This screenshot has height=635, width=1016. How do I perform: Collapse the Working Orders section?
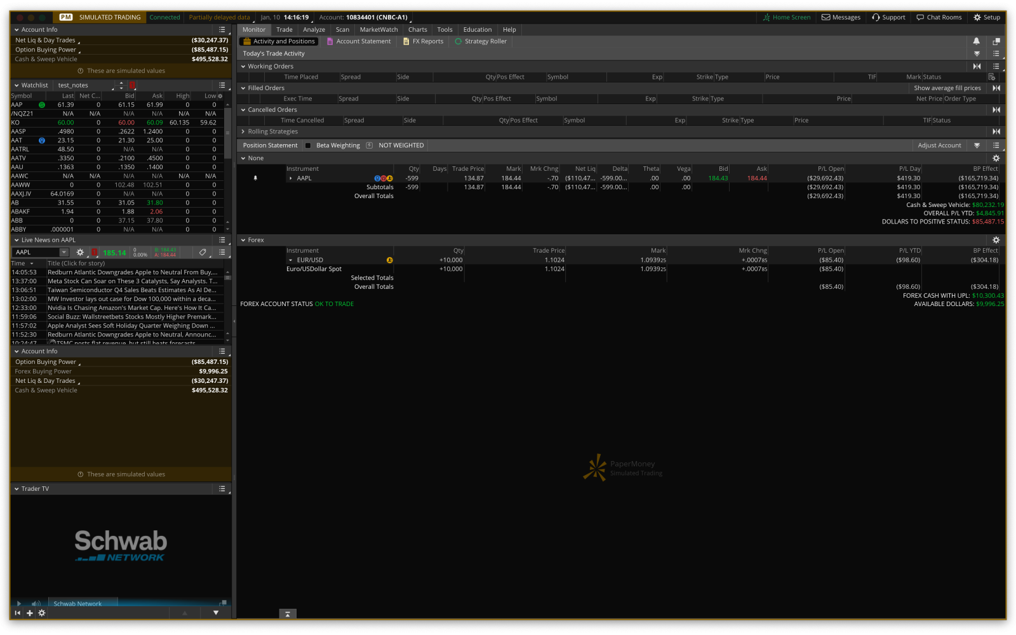coord(243,66)
